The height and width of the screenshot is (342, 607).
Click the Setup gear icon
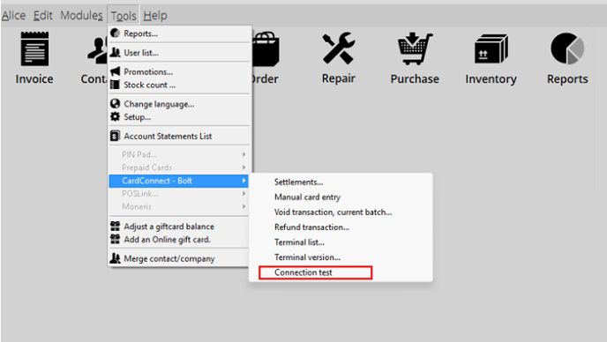tap(115, 116)
